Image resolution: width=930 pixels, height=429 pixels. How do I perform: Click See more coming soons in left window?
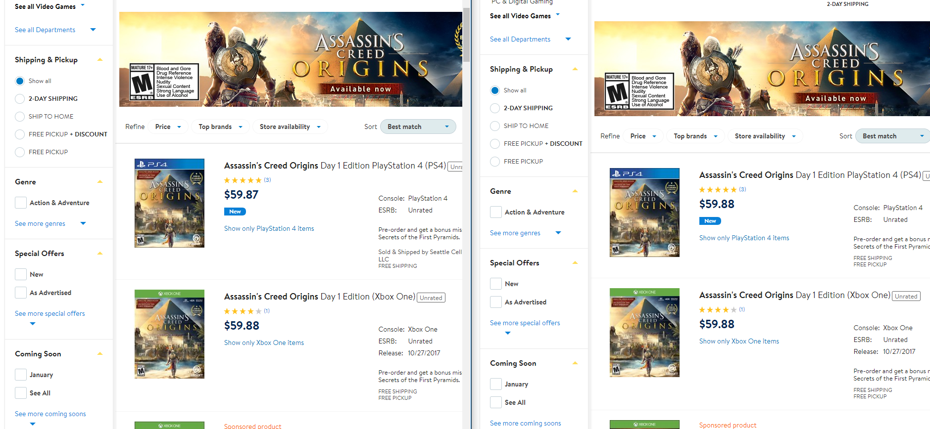[50, 414]
